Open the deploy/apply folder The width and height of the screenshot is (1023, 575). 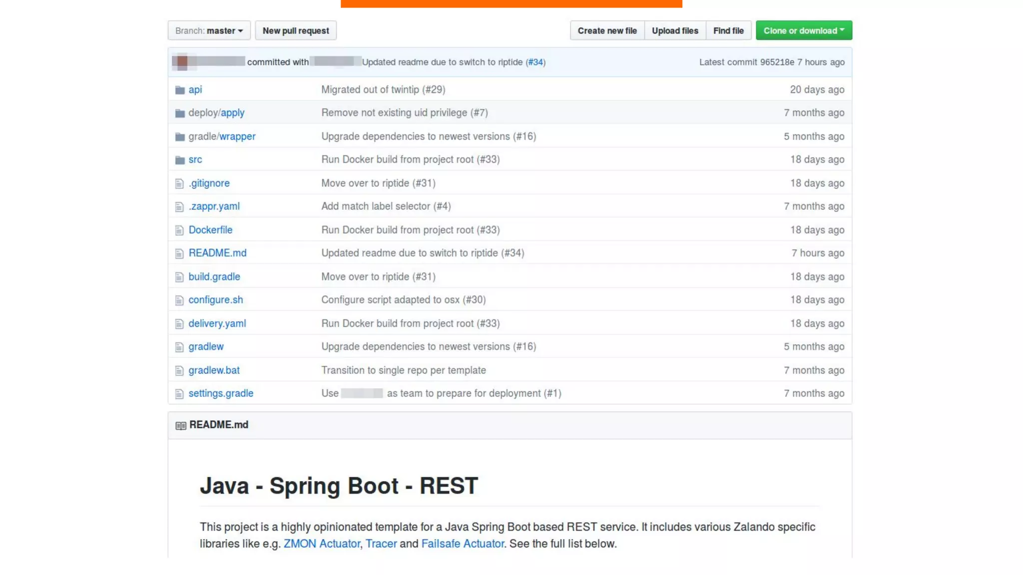coord(232,113)
